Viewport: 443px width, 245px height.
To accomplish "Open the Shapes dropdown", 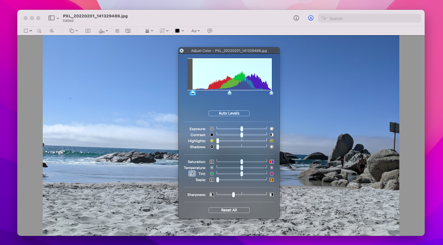I will click(73, 31).
